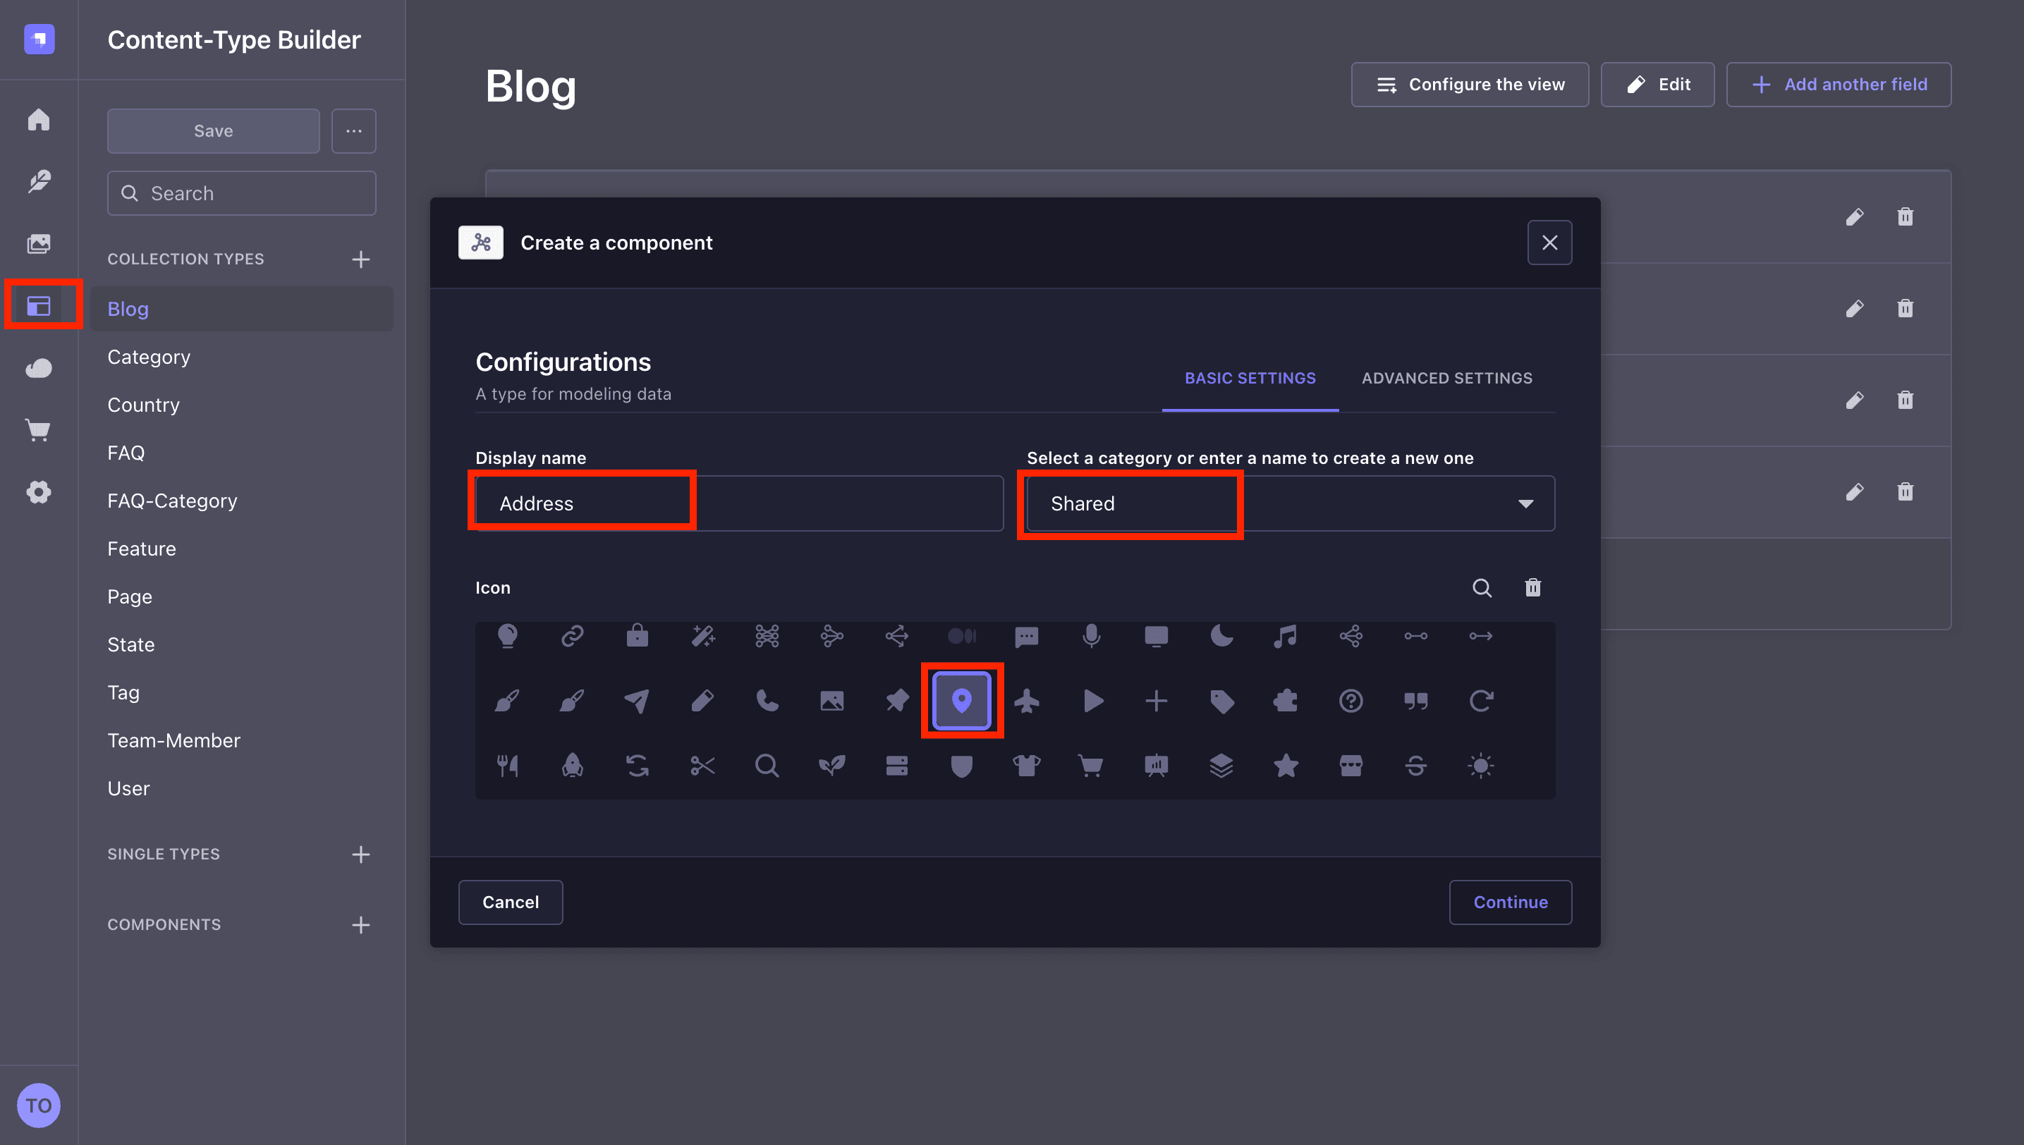Click Continue in the dialog
This screenshot has height=1145, width=2024.
[1511, 902]
